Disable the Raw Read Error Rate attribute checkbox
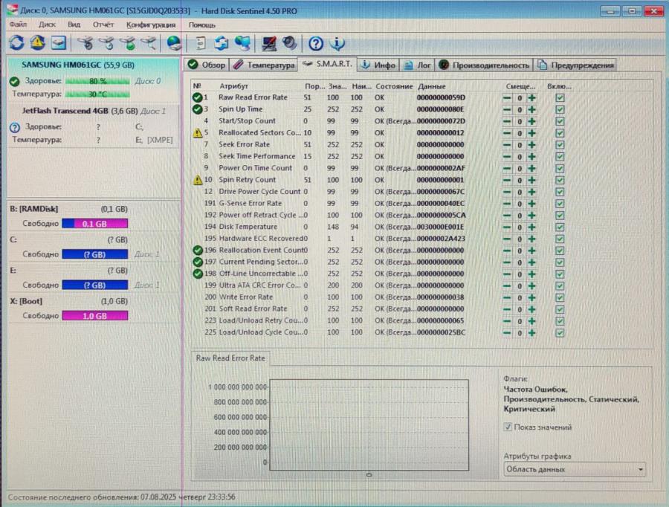This screenshot has height=507, width=669. point(561,97)
